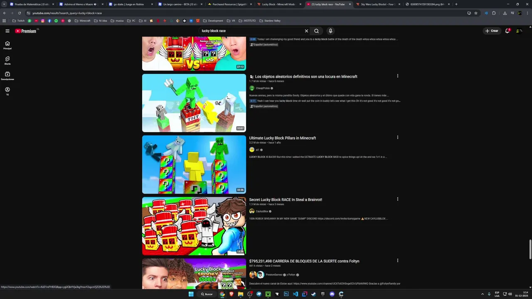Click the taskbar Buscar search box
532x299 pixels.
coord(207,294)
